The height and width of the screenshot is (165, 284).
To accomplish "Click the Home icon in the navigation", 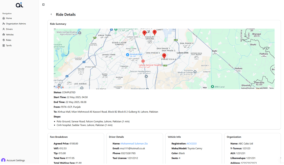I will (4, 18).
